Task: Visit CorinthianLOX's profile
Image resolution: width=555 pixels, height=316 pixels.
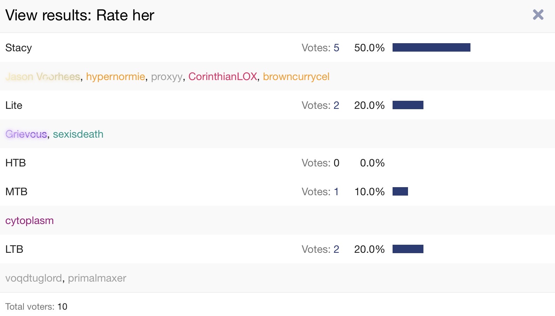Action: pos(223,77)
